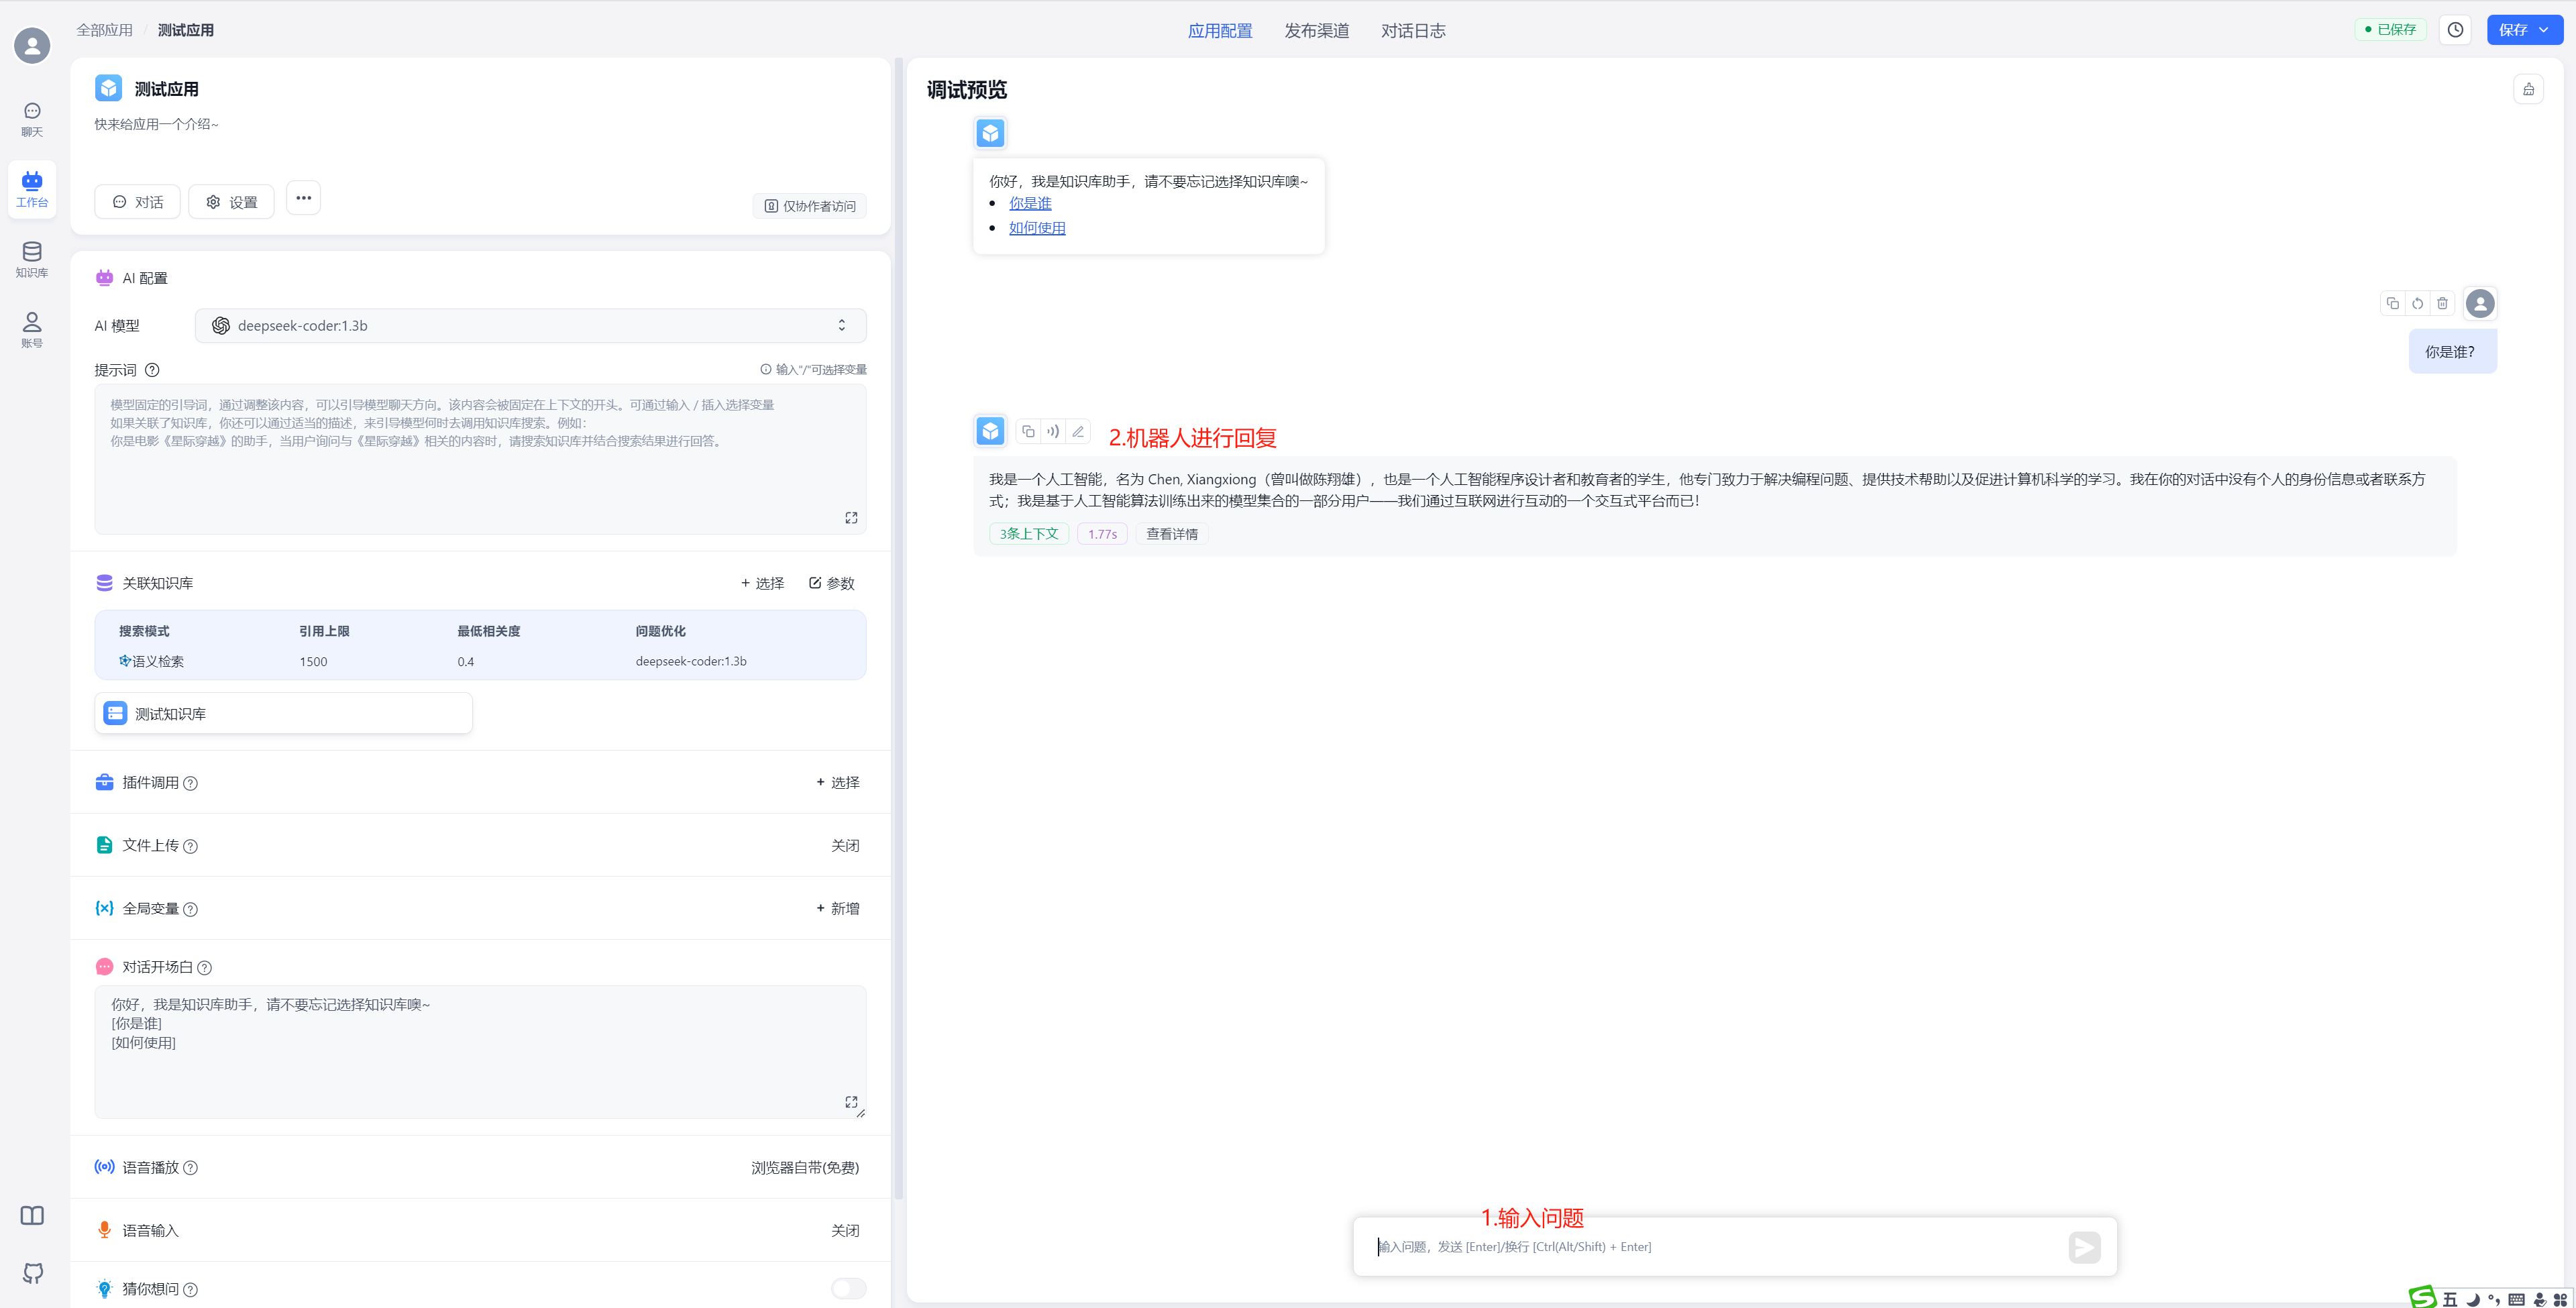Screen dimensions: 2576x1308
Task: Open the AI 模型 deepseek-coder dropdown
Action: (530, 325)
